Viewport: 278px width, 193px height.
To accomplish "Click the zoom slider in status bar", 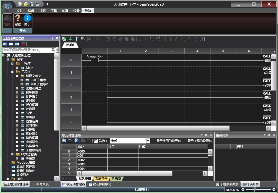I will click(x=255, y=190).
